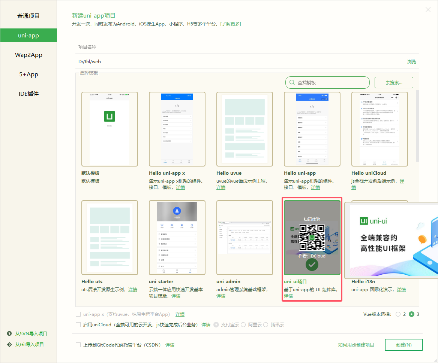Select the uni-starter template thumbnail
The width and height of the screenshot is (438, 363).
177,238
